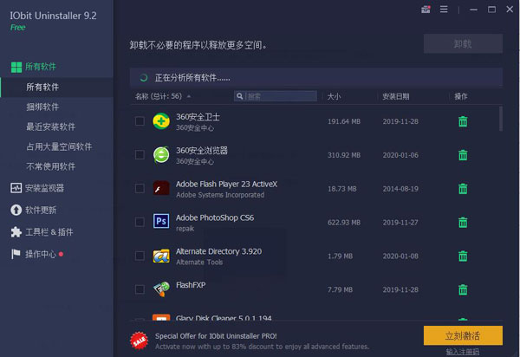Open 捆绑软件 in the sidebar
This screenshot has height=357, width=520.
(42, 107)
